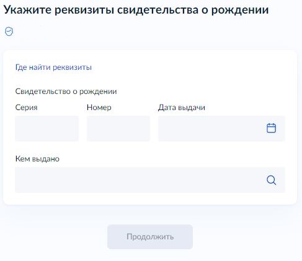The height and width of the screenshot is (261, 302).
Task: Pick issue date via calendar icon
Action: [x=271, y=128]
